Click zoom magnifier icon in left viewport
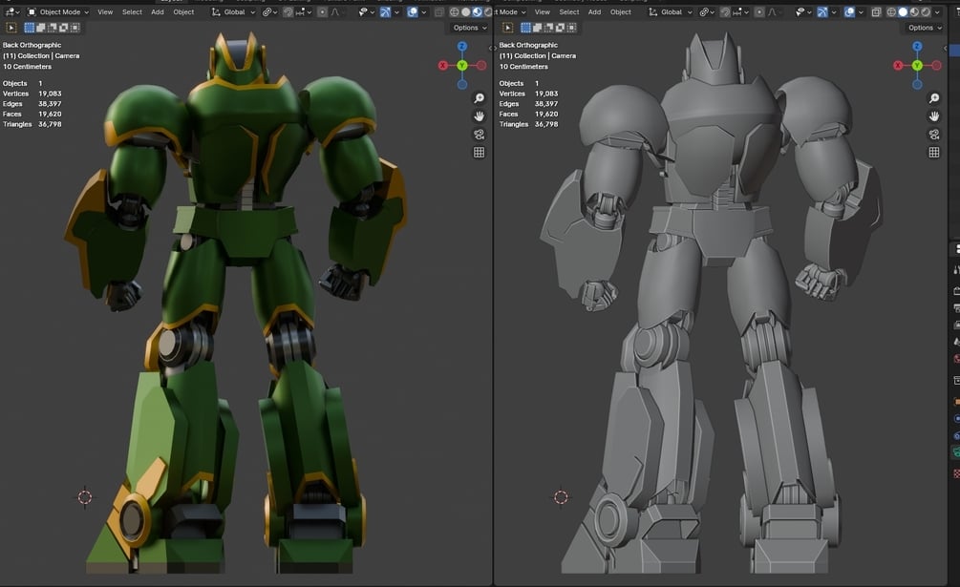The width and height of the screenshot is (960, 587). (x=480, y=99)
